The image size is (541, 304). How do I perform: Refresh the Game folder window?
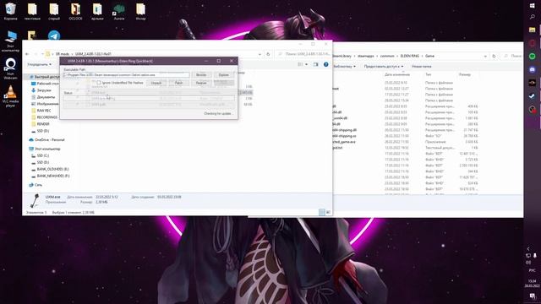coord(494,56)
